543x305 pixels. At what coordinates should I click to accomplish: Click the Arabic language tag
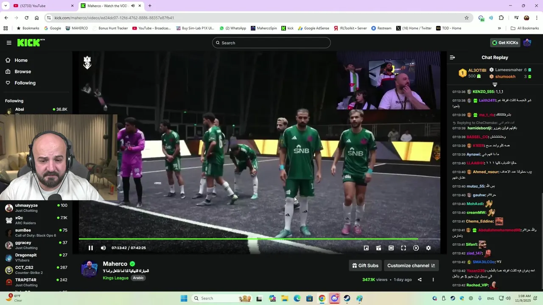click(x=138, y=278)
